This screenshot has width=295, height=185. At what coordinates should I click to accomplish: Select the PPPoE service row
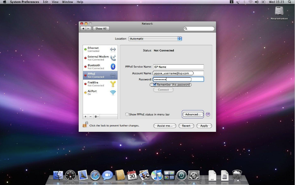[100, 75]
